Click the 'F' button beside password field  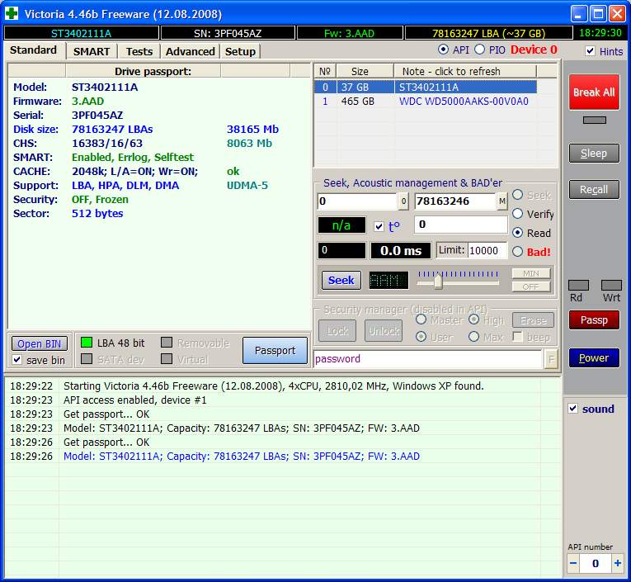(551, 359)
